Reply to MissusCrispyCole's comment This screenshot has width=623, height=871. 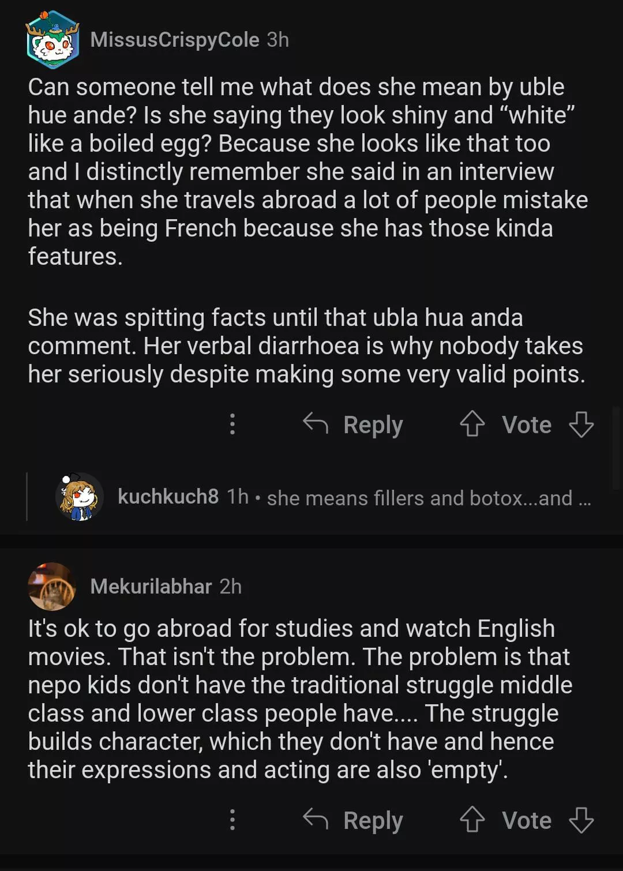(x=373, y=425)
